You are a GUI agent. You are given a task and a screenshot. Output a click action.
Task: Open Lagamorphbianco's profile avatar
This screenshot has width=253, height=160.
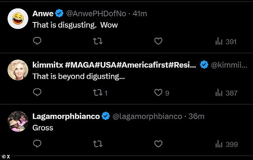click(x=18, y=121)
